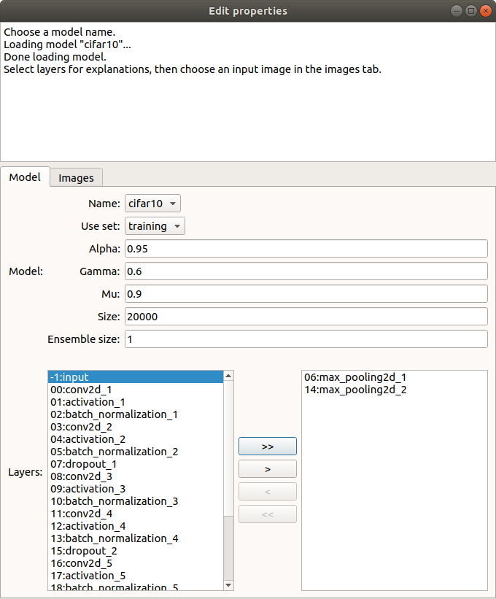496x599 pixels.
Task: Click the Gamma field with value 0.6
Action: coord(306,271)
